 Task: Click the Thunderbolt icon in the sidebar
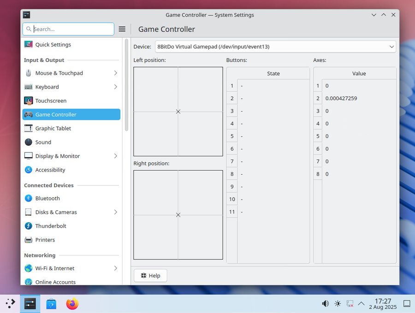(x=28, y=226)
